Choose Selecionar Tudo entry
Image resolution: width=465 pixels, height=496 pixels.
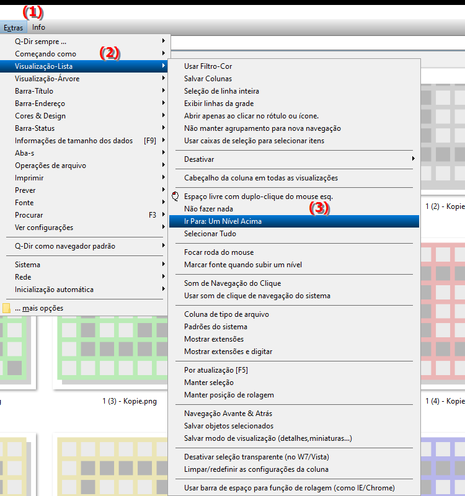pyautogui.click(x=210, y=234)
